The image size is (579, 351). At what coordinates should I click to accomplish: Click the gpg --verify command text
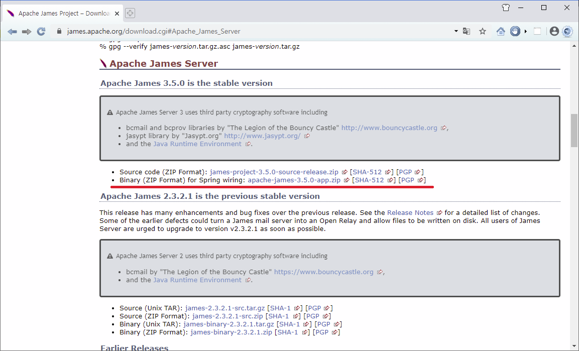tap(200, 47)
